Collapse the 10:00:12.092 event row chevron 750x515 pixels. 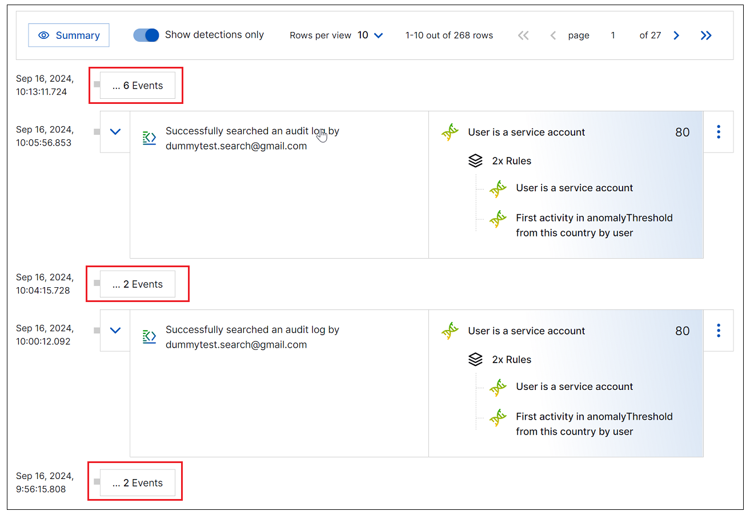pyautogui.click(x=115, y=331)
